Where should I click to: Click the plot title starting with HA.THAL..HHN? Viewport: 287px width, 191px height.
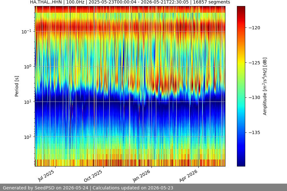coord(130,2)
